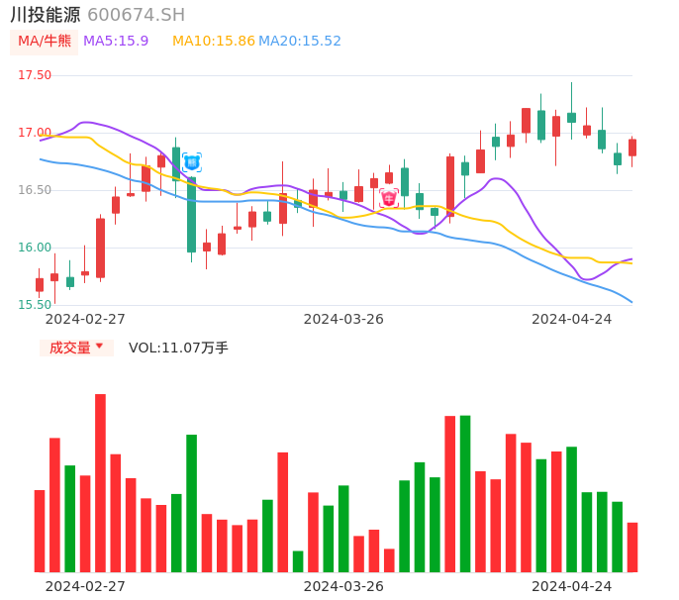This screenshot has width=679, height=600.
Task: Select the tallest red volume bar
Action: pyautogui.click(x=100, y=482)
